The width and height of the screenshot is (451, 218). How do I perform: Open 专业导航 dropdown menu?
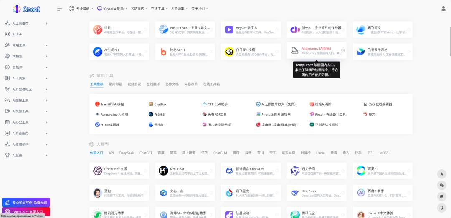coord(81,9)
